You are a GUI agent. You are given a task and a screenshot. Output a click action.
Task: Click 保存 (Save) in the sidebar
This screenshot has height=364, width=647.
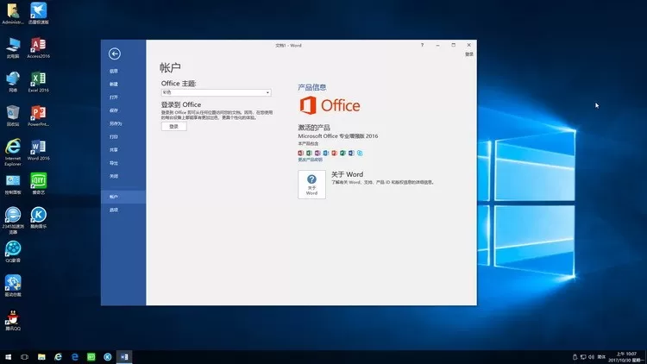(x=114, y=110)
